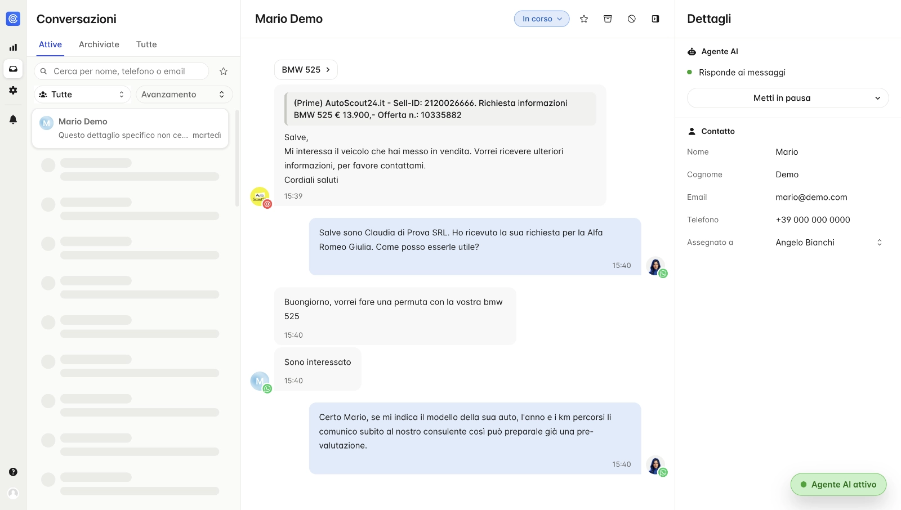
Task: Star the Mario Demo conversation
Action: click(x=584, y=19)
